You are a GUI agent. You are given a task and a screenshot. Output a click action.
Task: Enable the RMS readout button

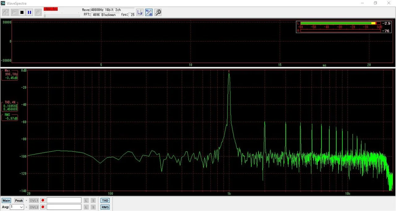[105, 207]
